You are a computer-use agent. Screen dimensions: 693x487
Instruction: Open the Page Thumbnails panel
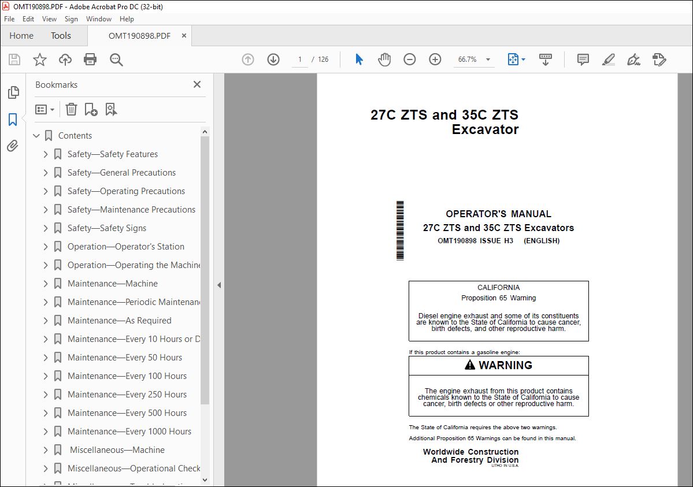tap(13, 92)
